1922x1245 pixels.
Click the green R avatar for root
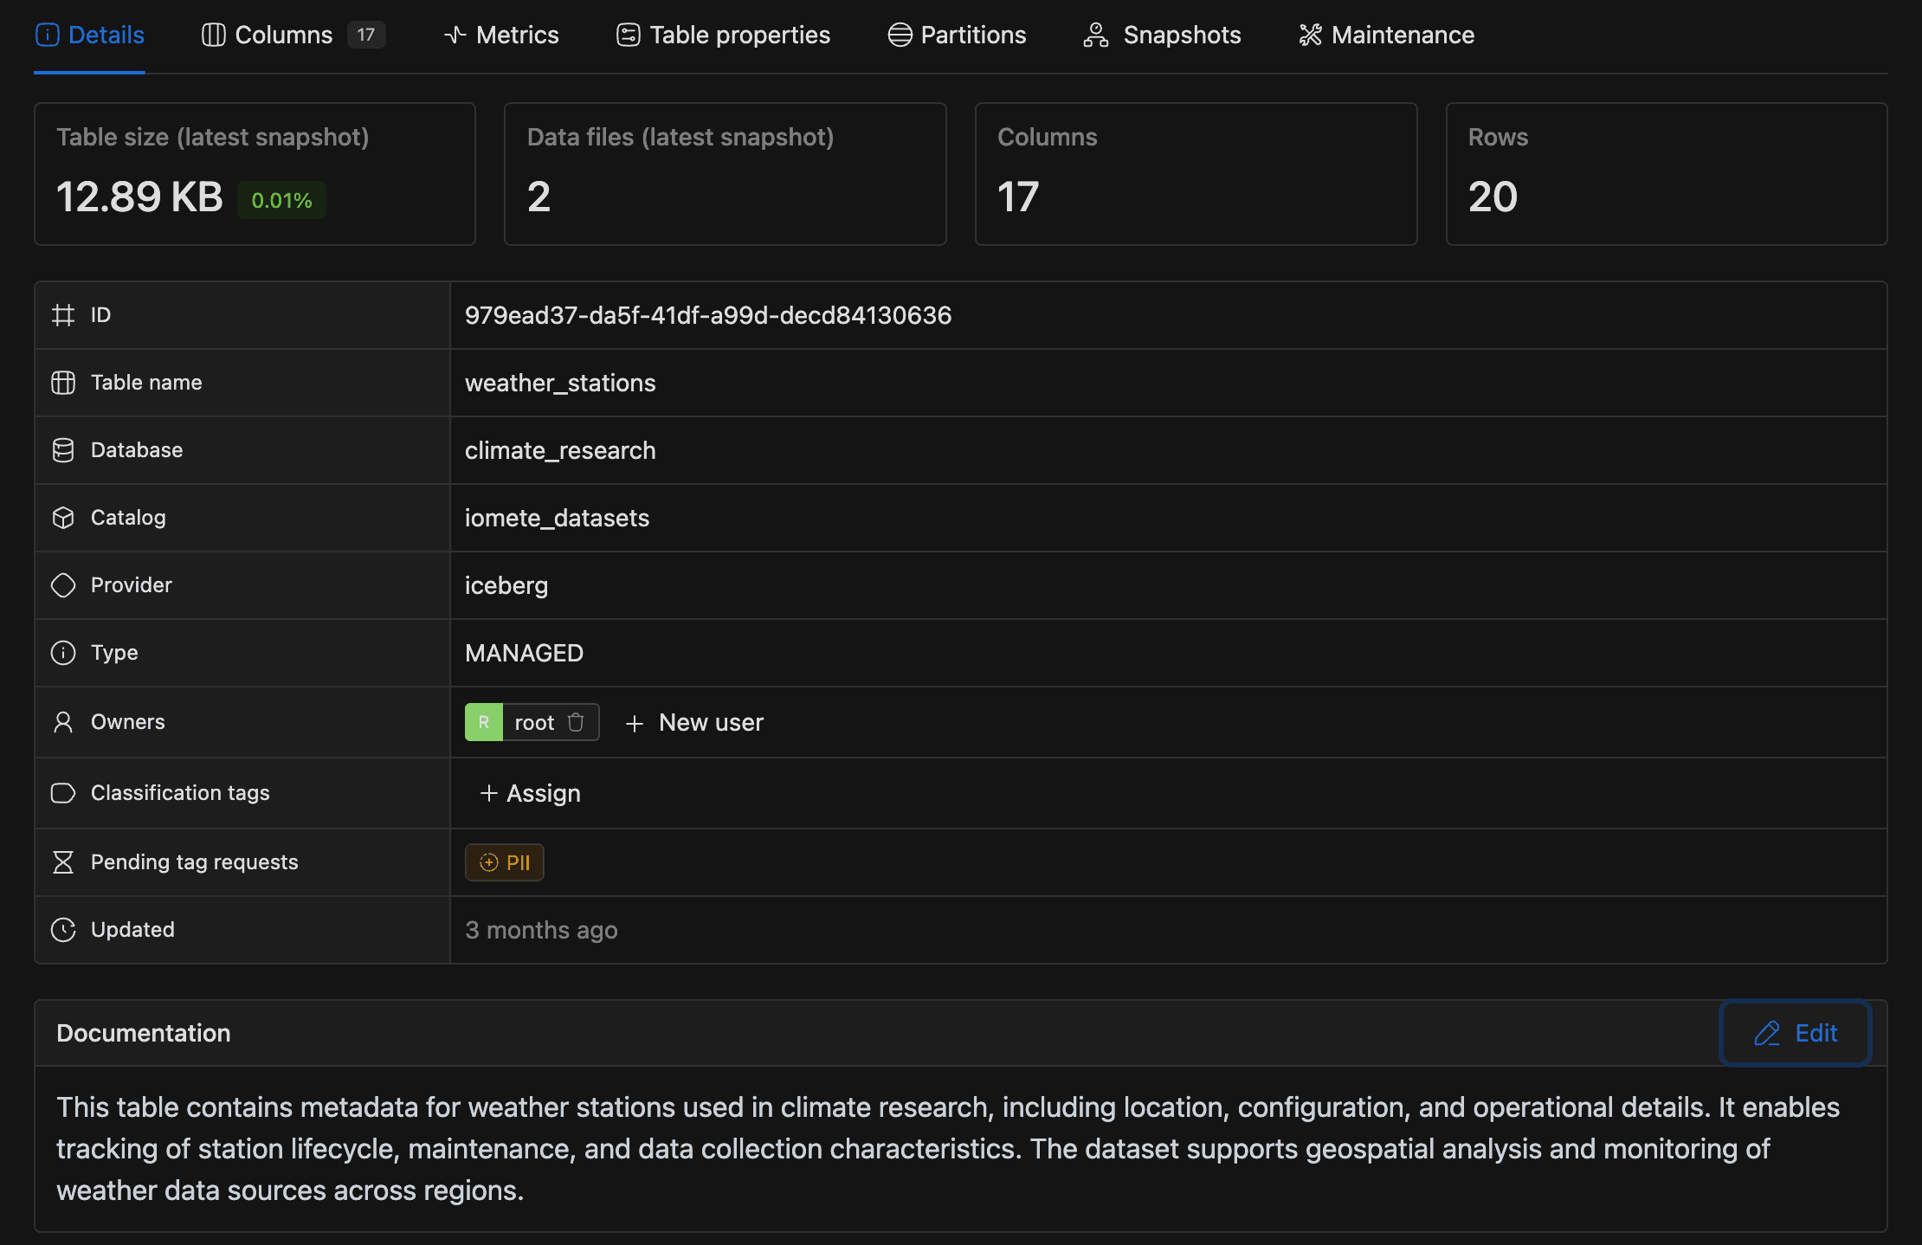[x=484, y=722]
